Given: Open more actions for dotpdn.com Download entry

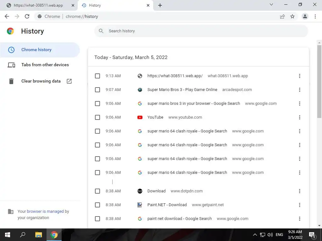Looking at the screenshot, I should (300, 191).
